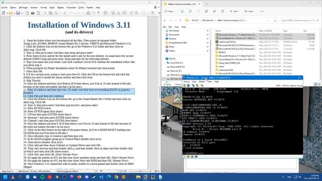Click the Save icon in LibreOffice Writer toolbar
Viewport: 322px width, 181px height.
pyautogui.click(x=18, y=13)
